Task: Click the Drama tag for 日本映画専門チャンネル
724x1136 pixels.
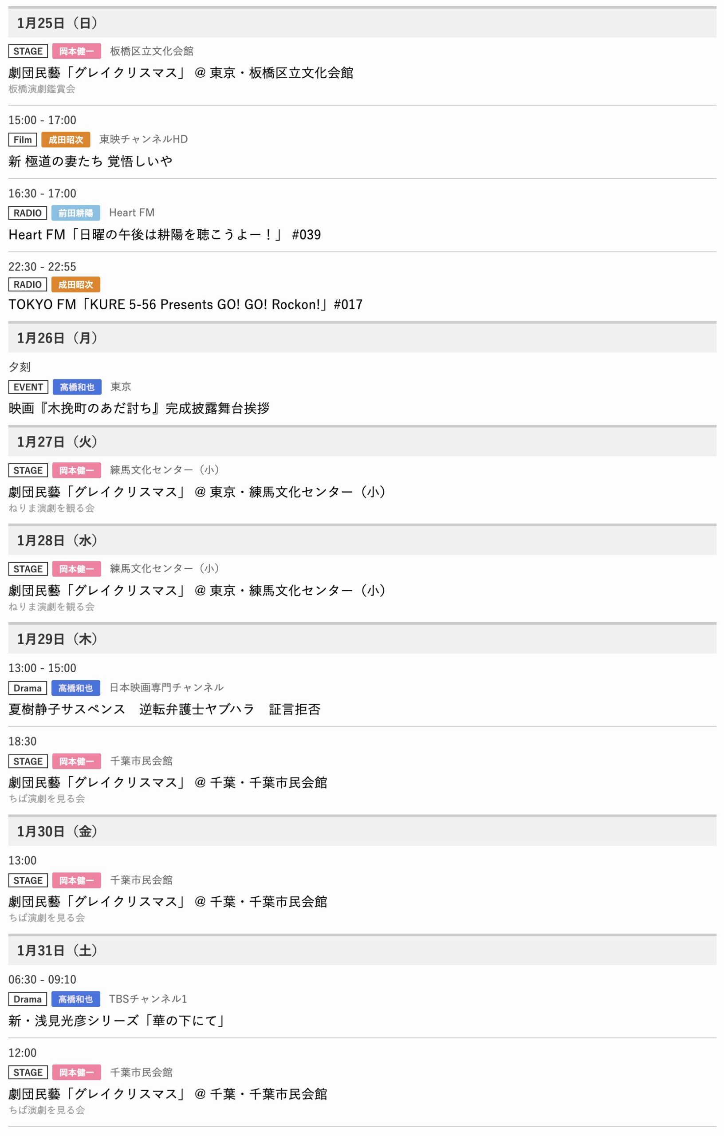Action: 28,688
